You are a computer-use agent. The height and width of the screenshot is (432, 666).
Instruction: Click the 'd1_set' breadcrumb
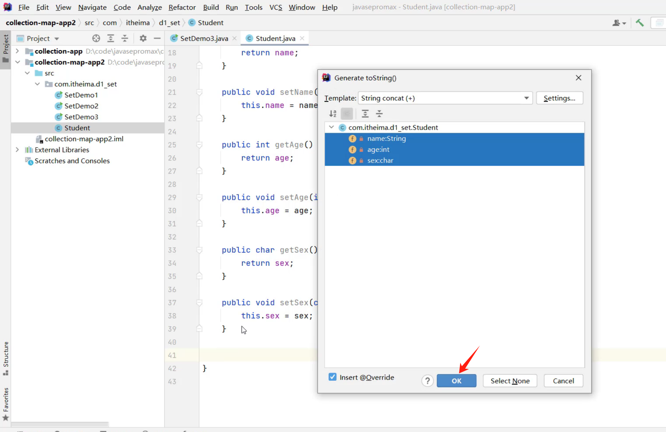pos(169,23)
